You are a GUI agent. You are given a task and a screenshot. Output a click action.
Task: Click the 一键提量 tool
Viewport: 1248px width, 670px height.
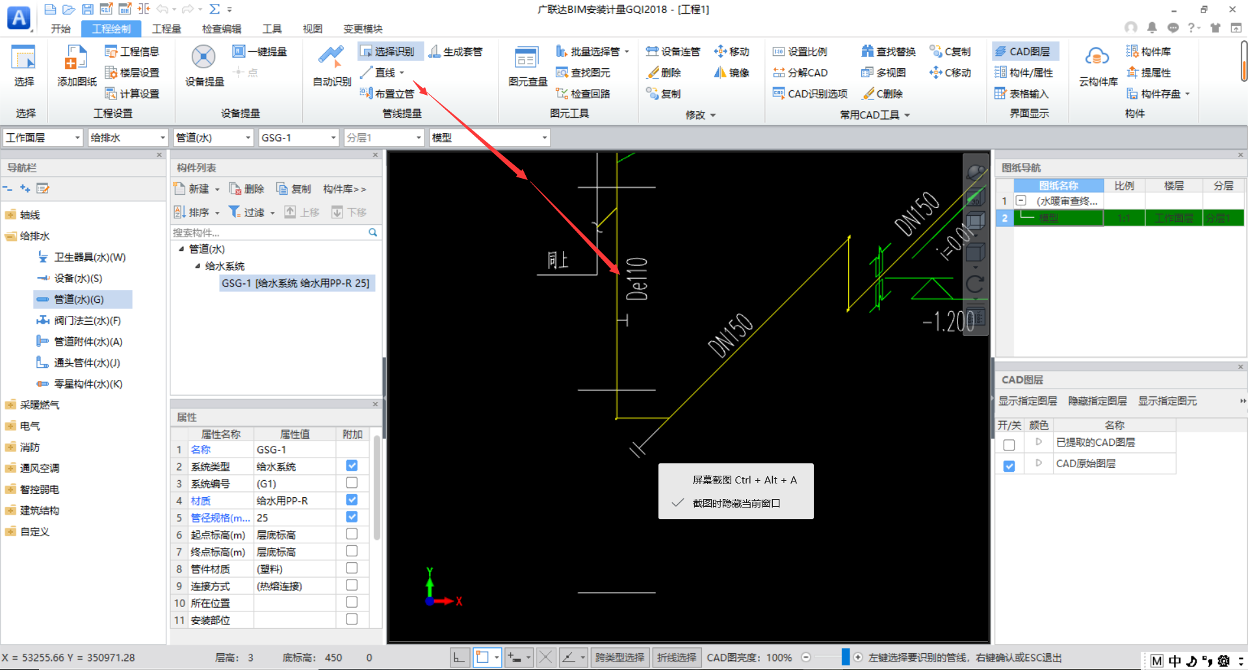(259, 51)
